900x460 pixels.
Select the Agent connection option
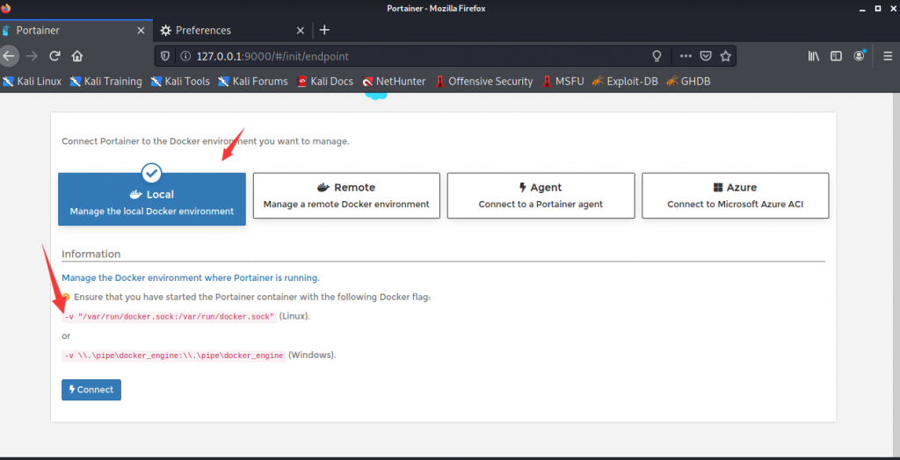click(x=541, y=196)
